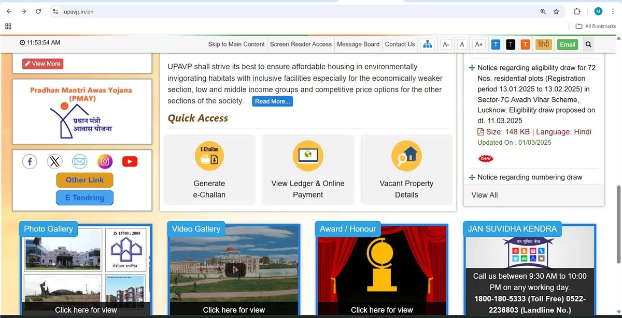Switch to black high-contrast theme
This screenshot has width=622, height=318.
pyautogui.click(x=511, y=44)
